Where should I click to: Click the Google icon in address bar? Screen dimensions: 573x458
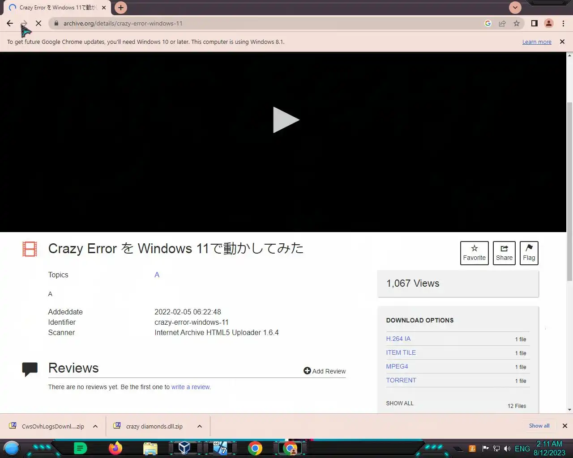488,23
